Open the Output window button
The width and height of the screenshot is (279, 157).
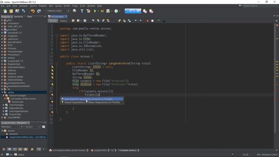19,154
